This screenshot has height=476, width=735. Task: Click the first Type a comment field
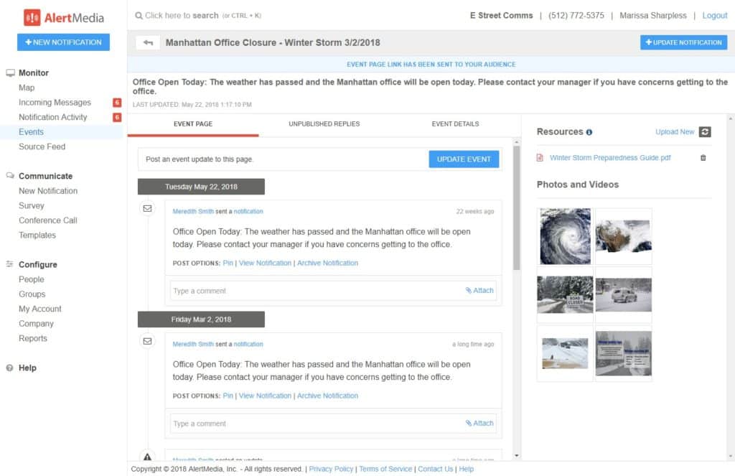click(x=316, y=291)
